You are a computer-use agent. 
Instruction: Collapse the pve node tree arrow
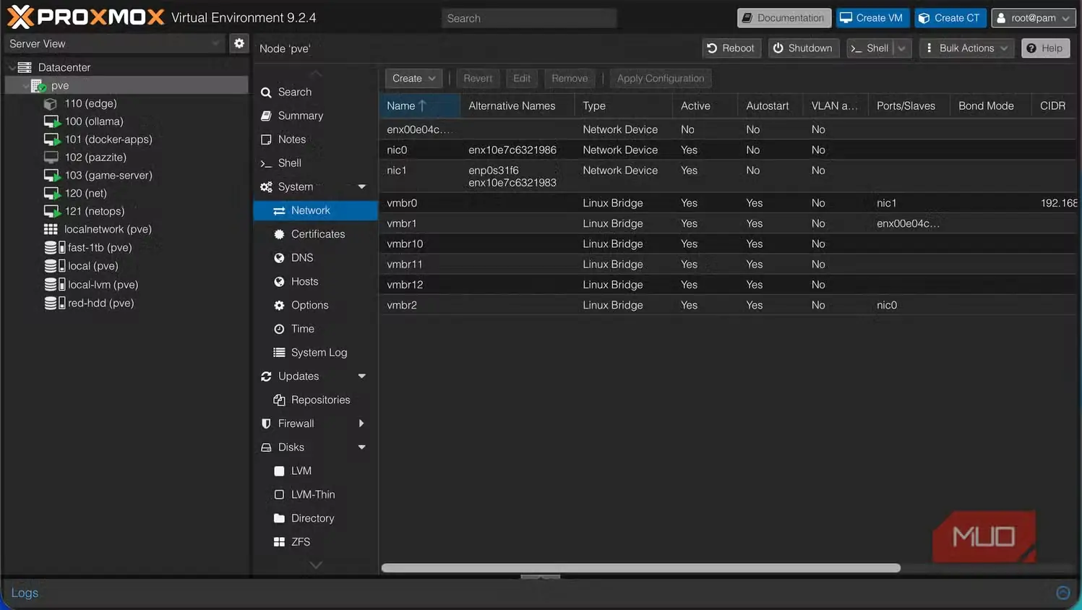click(x=25, y=85)
